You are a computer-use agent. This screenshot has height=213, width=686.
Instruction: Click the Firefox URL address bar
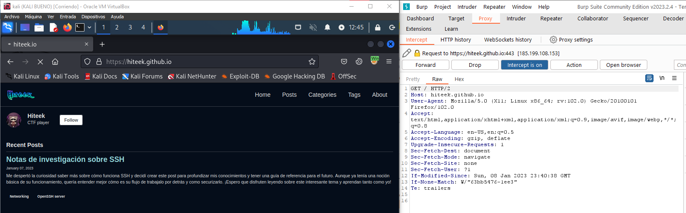click(x=200, y=61)
